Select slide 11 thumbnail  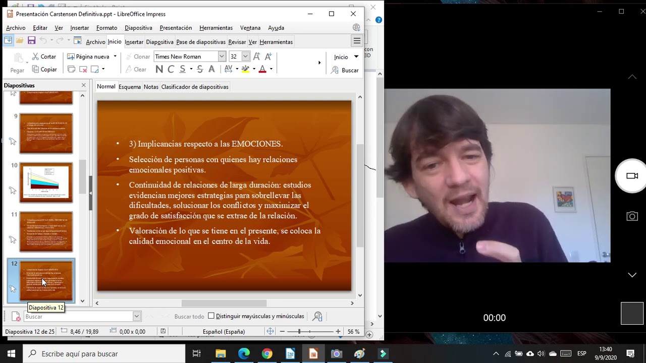pos(46,231)
